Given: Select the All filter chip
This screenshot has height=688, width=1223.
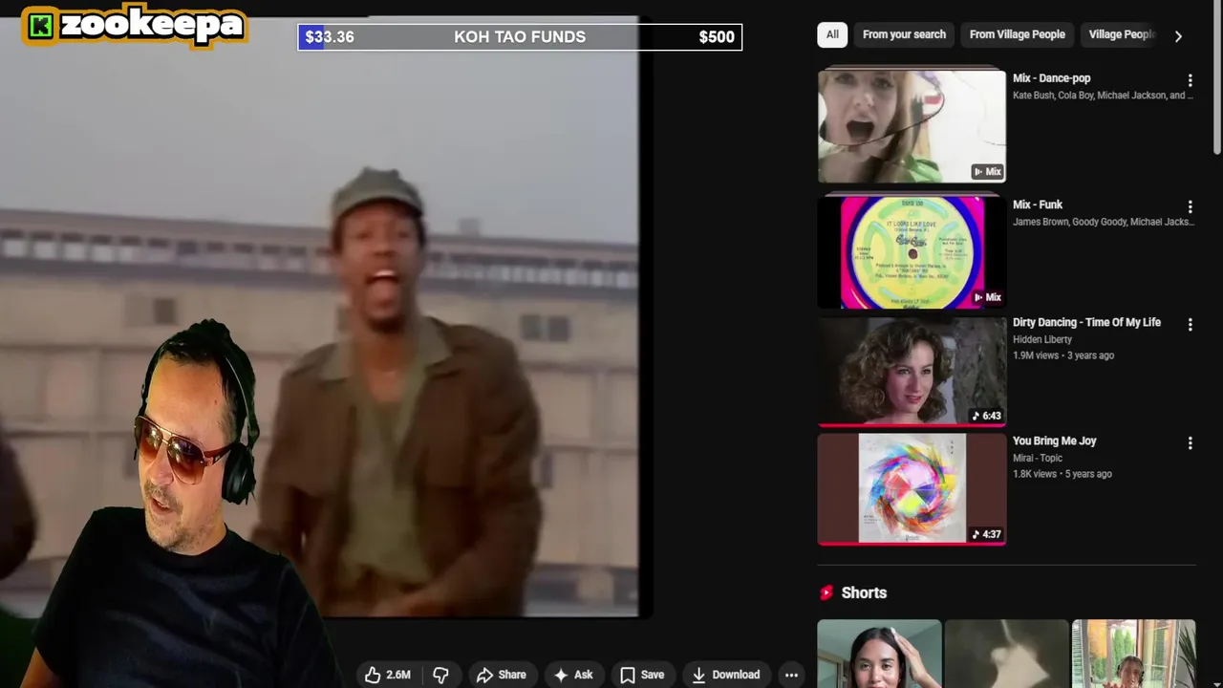Looking at the screenshot, I should [x=832, y=34].
